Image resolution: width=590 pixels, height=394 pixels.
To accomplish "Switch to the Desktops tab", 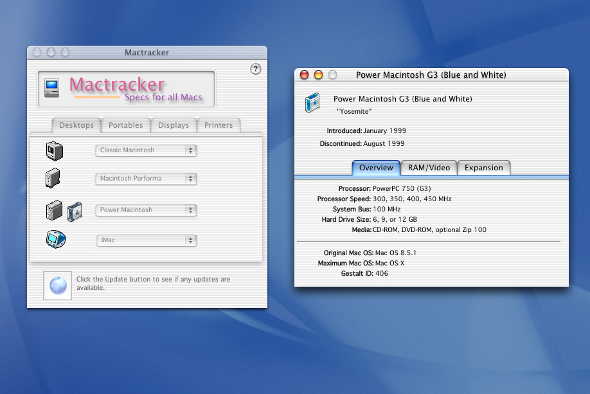I will click(x=76, y=125).
